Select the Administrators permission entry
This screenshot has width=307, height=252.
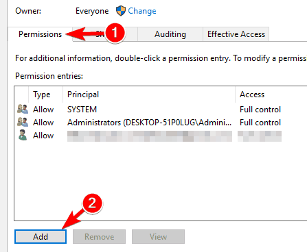[x=160, y=123]
